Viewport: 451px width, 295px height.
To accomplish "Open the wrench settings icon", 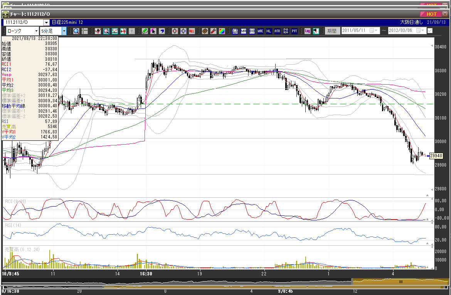I will click(213, 31).
